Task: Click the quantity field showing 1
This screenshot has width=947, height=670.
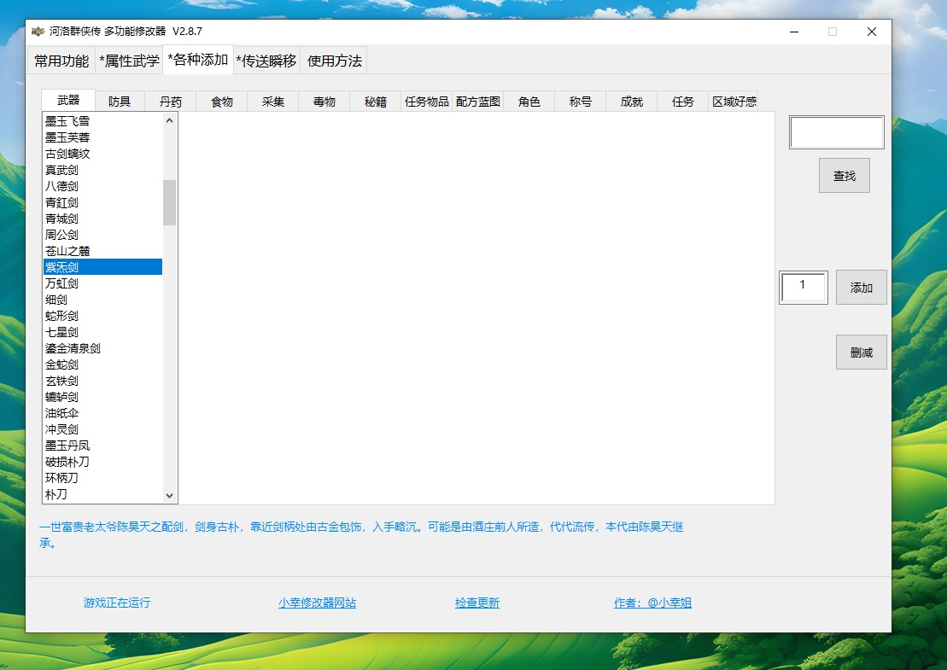Action: pyautogui.click(x=804, y=288)
